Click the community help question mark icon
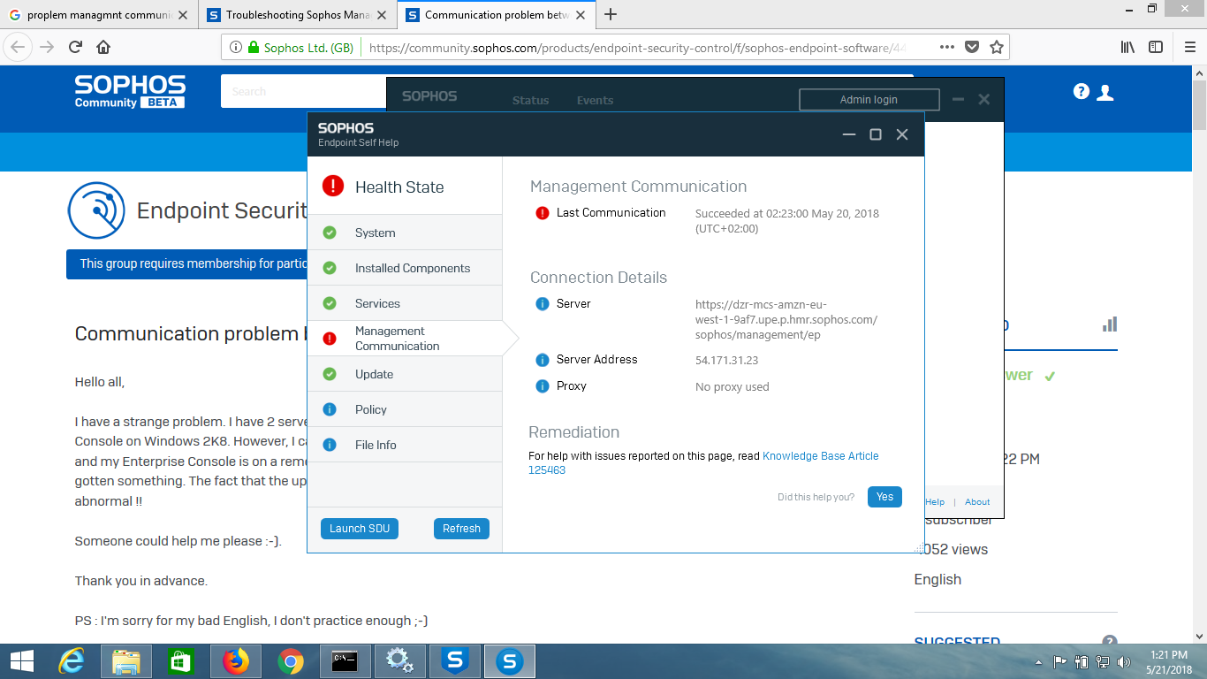The image size is (1207, 679). [x=1081, y=91]
